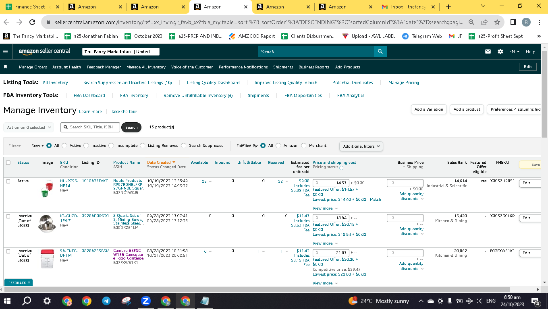Open Windows Settings gear in the taskbar
Screen dimensions: 548x309
tap(47, 301)
